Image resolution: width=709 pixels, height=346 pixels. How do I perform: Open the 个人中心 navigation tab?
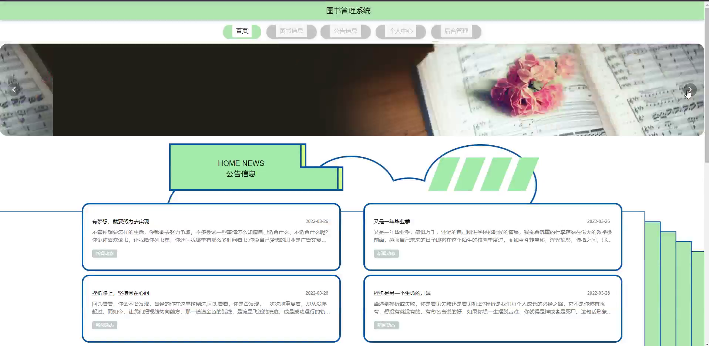[401, 31]
